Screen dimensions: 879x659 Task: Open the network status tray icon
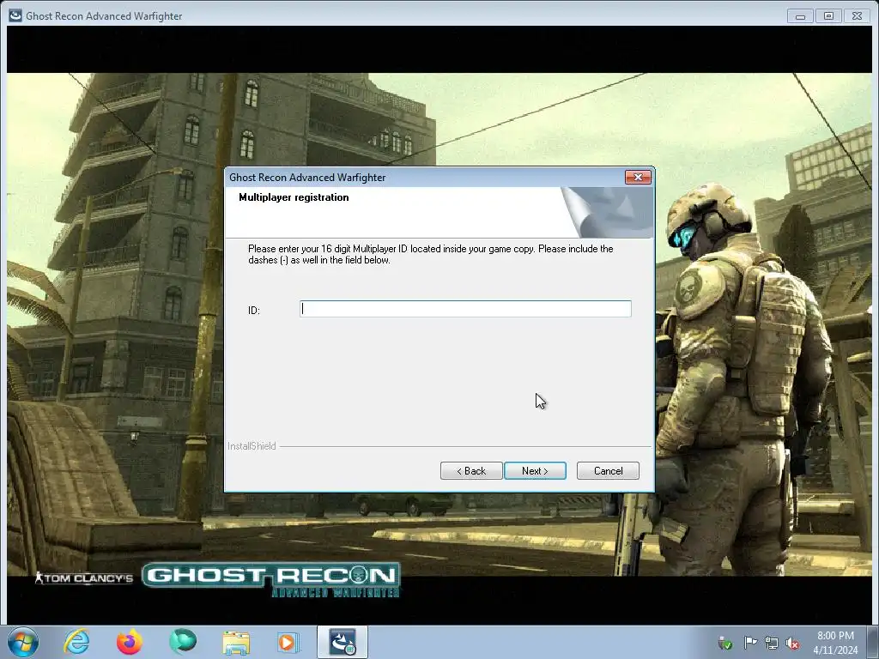pos(772,643)
